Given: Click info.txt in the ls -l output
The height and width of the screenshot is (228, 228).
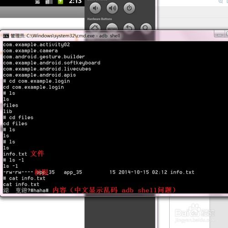Looking at the screenshot, I should (x=182, y=172).
